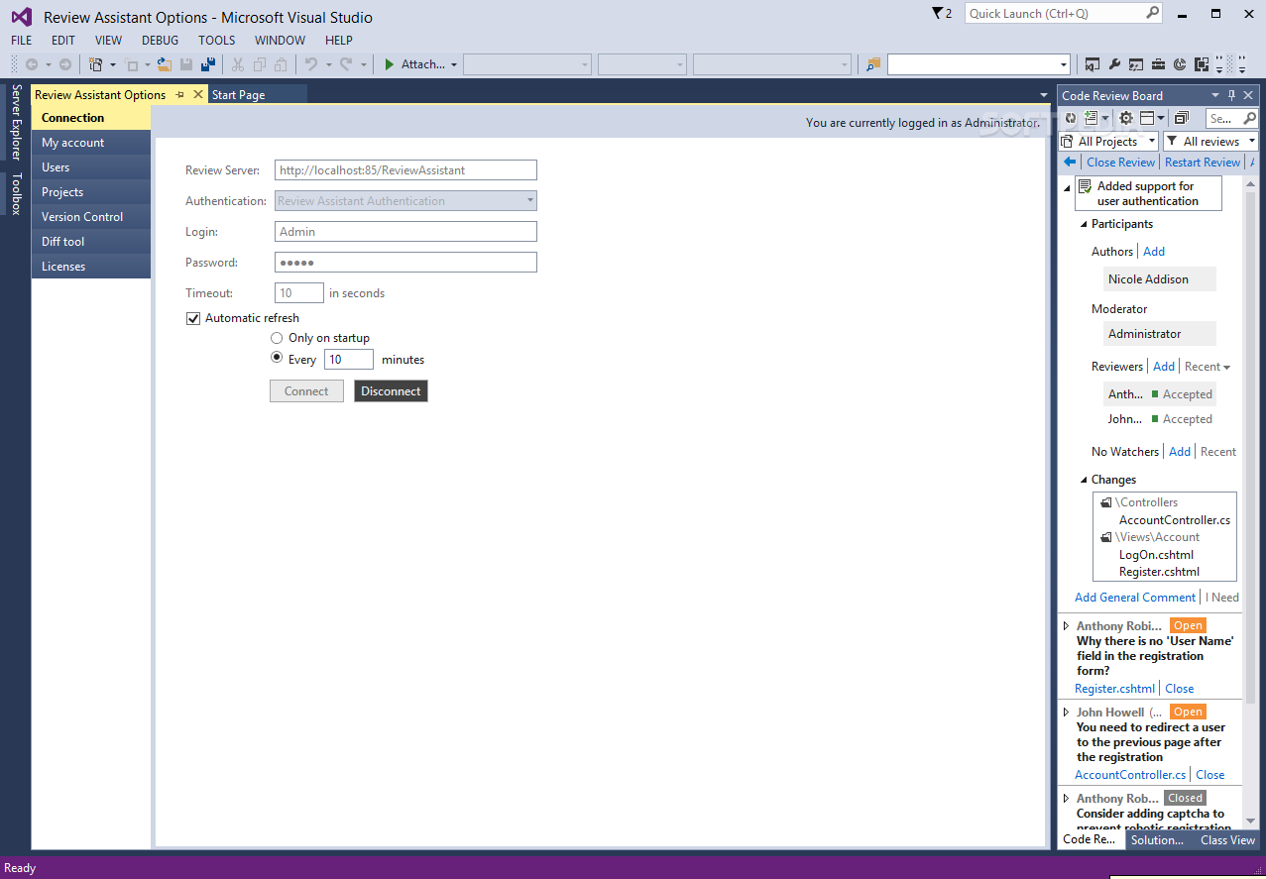Viewport: 1266px width, 879px height.
Task: Open the Attach button dropdown arrow
Action: [454, 65]
